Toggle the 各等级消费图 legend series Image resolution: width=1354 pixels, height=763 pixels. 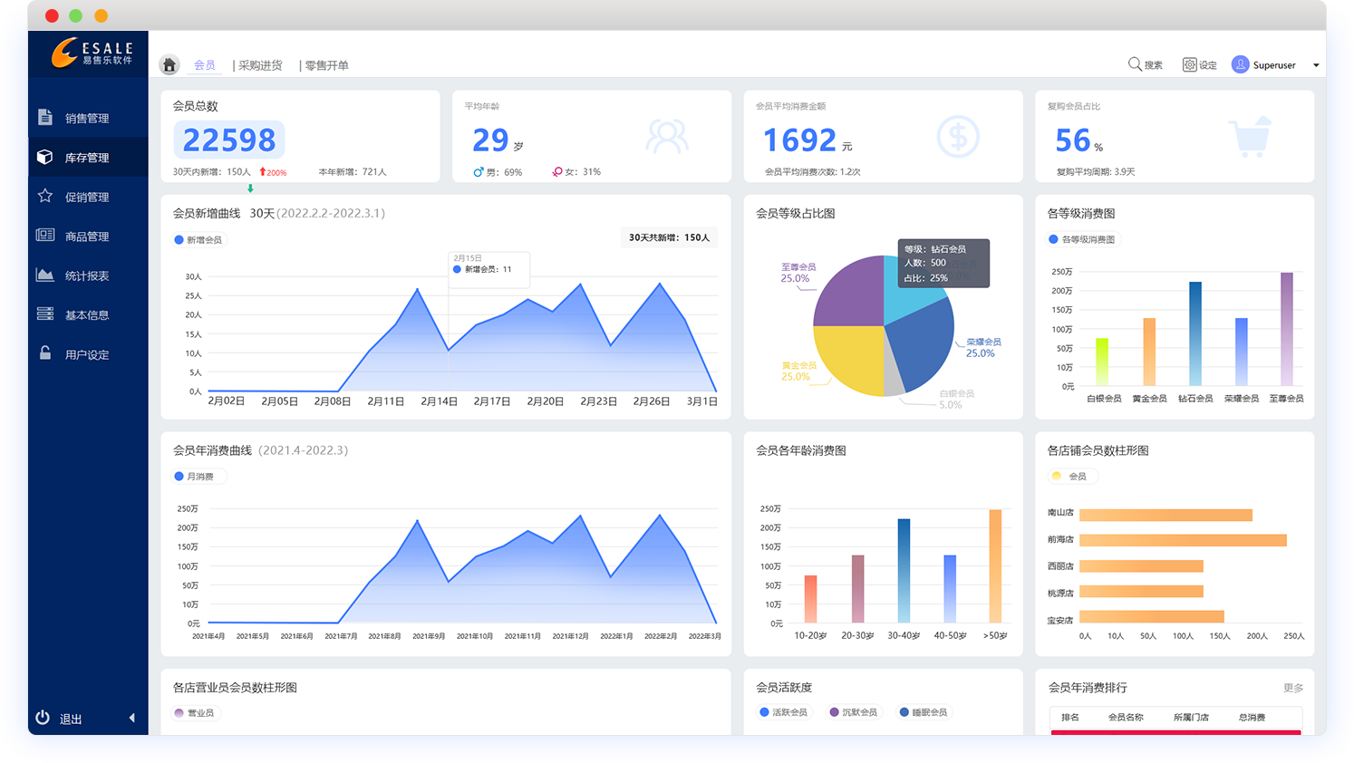pyautogui.click(x=1083, y=239)
